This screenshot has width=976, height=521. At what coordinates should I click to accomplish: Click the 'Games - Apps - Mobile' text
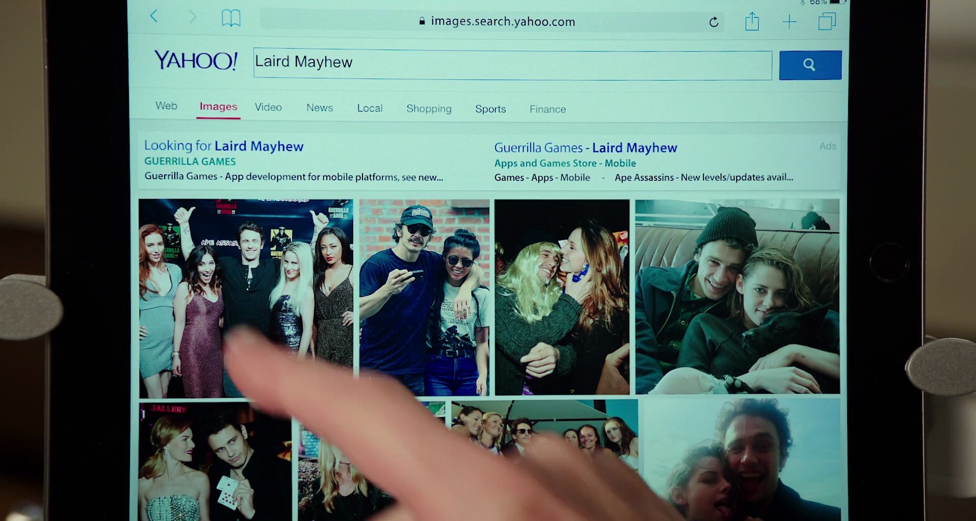542,178
